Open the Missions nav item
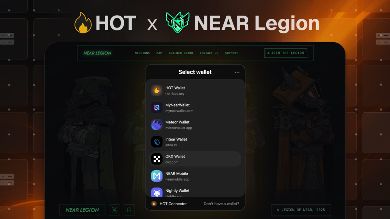 [x=142, y=53]
